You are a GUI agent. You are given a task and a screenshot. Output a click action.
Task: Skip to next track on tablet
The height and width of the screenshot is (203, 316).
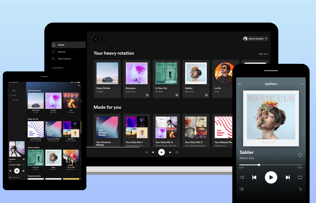(x=23, y=171)
